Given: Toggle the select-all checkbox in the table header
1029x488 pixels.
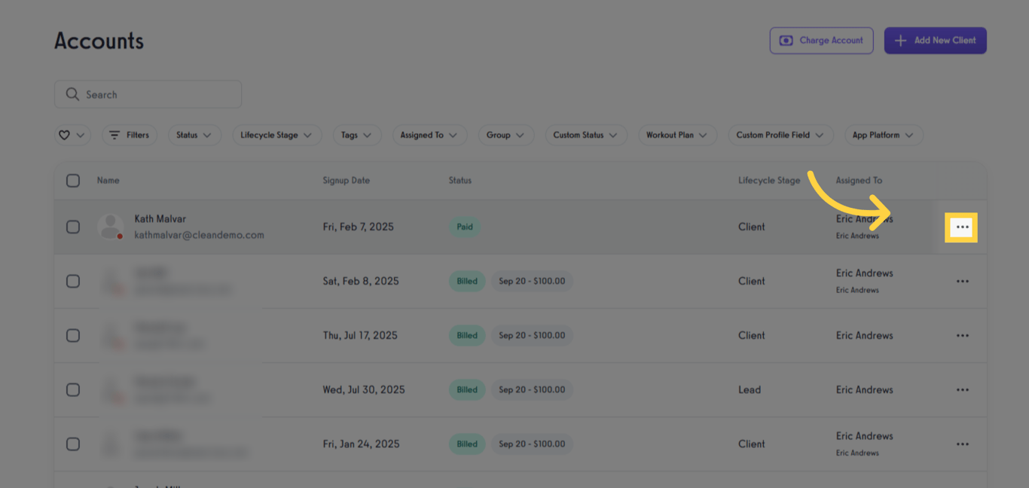Looking at the screenshot, I should click(x=73, y=180).
